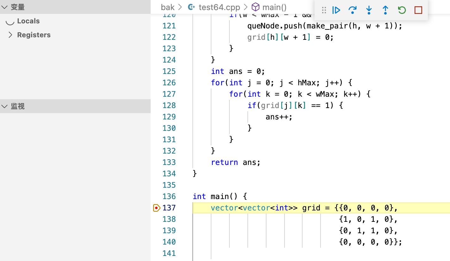This screenshot has width=450, height=261.
Task: Open bak in the breadcrumb bar
Action: pos(168,7)
